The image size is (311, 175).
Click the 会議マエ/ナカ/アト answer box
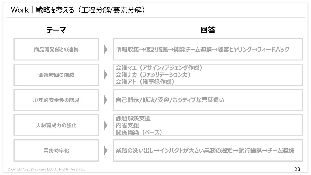coord(208,75)
